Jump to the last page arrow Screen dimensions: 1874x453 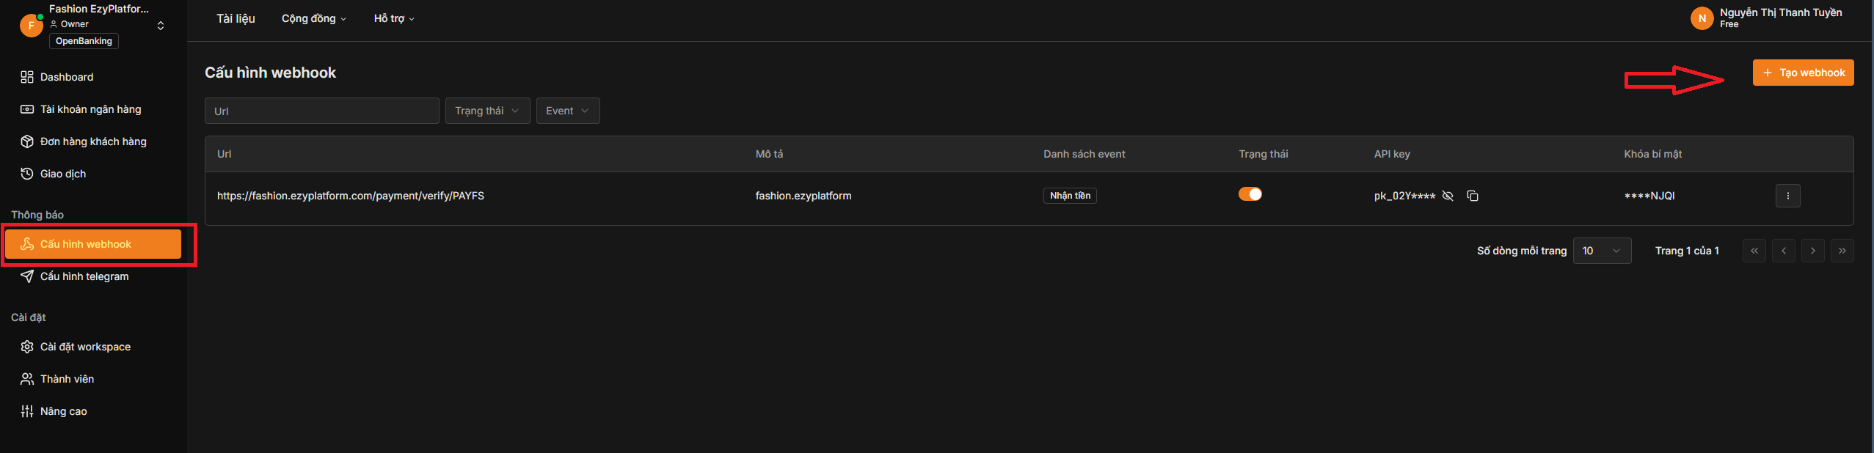[x=1842, y=251]
